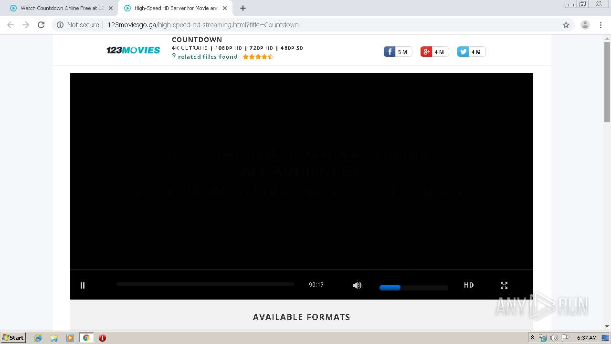The width and height of the screenshot is (611, 344).
Task: Click the Twitter 4M share icon
Action: click(x=471, y=52)
